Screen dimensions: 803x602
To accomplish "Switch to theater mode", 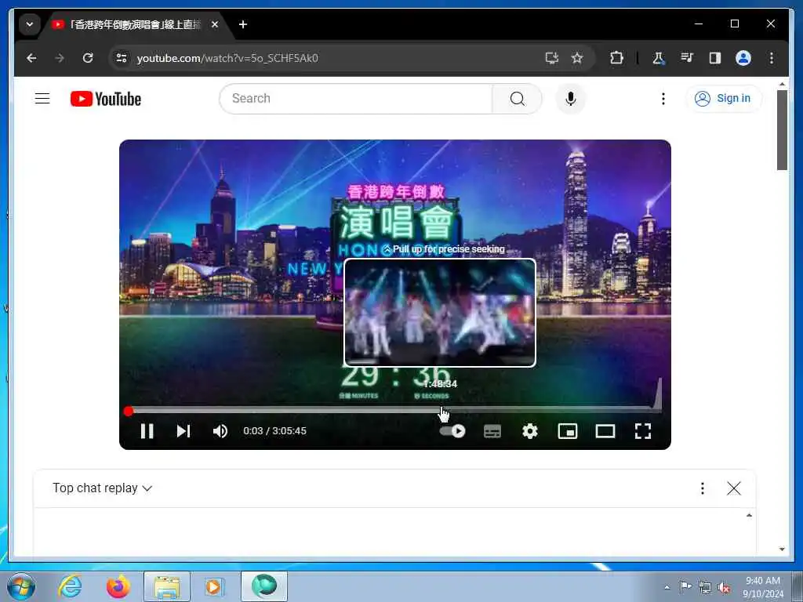I will (x=605, y=431).
